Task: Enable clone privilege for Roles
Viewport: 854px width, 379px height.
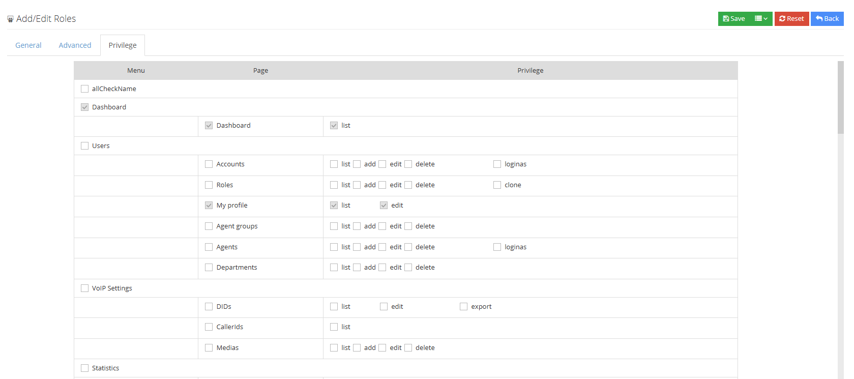Action: tap(497, 185)
